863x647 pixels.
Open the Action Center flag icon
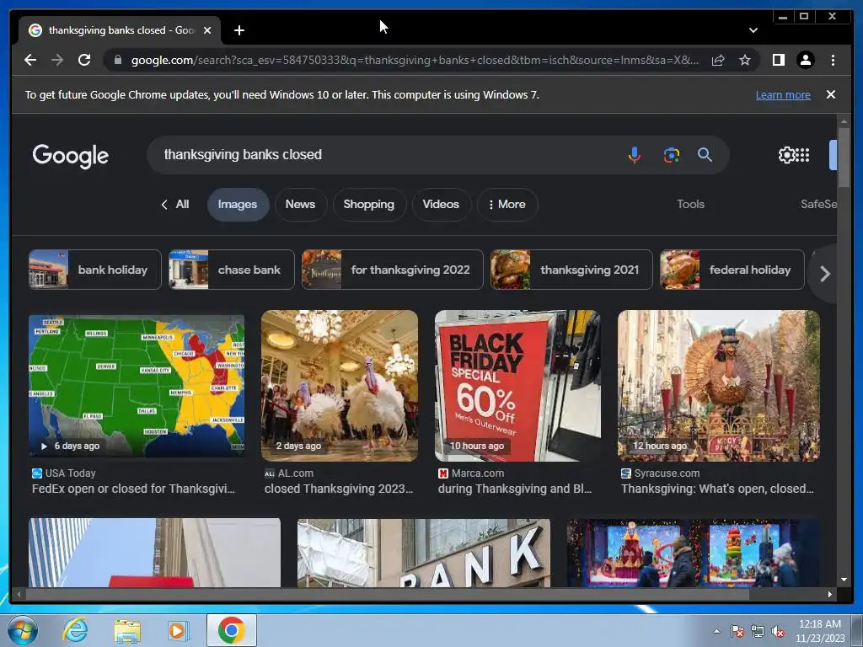tap(737, 632)
